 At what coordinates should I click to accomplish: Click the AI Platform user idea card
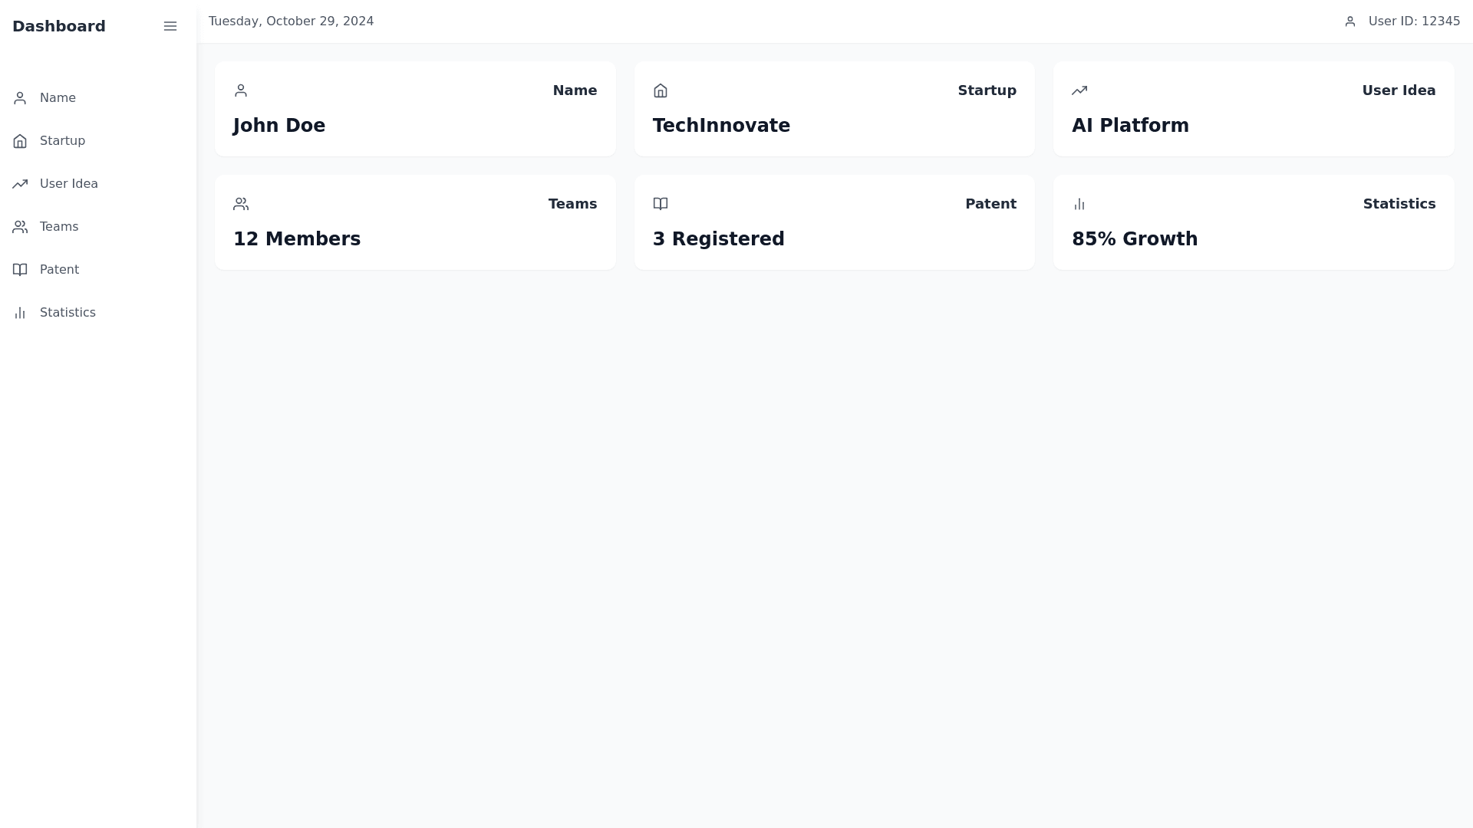pyautogui.click(x=1254, y=109)
